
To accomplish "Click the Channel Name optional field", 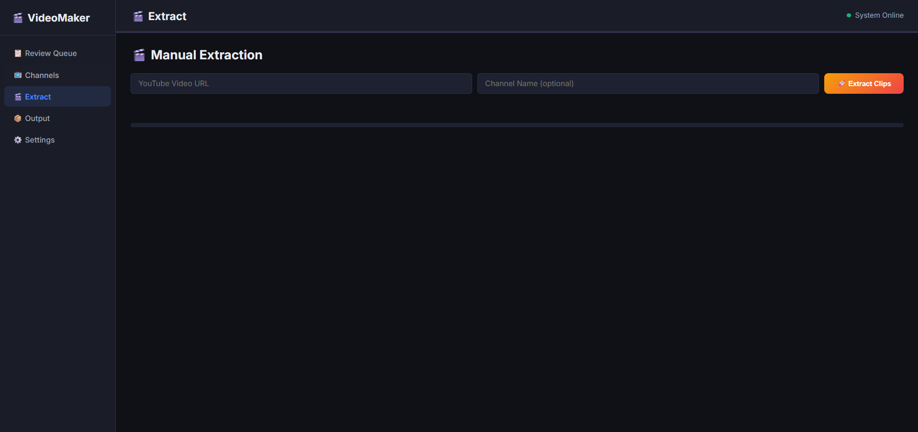I will click(x=648, y=83).
